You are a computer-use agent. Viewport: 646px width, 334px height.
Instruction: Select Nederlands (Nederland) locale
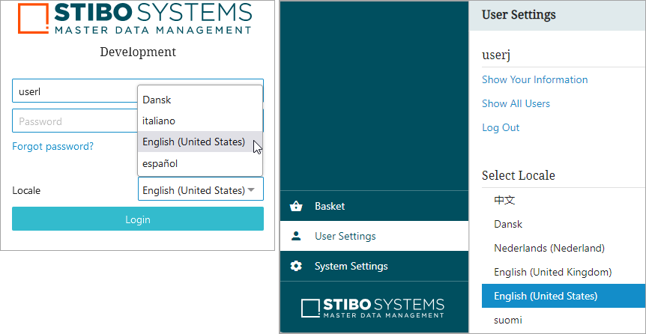click(564, 248)
